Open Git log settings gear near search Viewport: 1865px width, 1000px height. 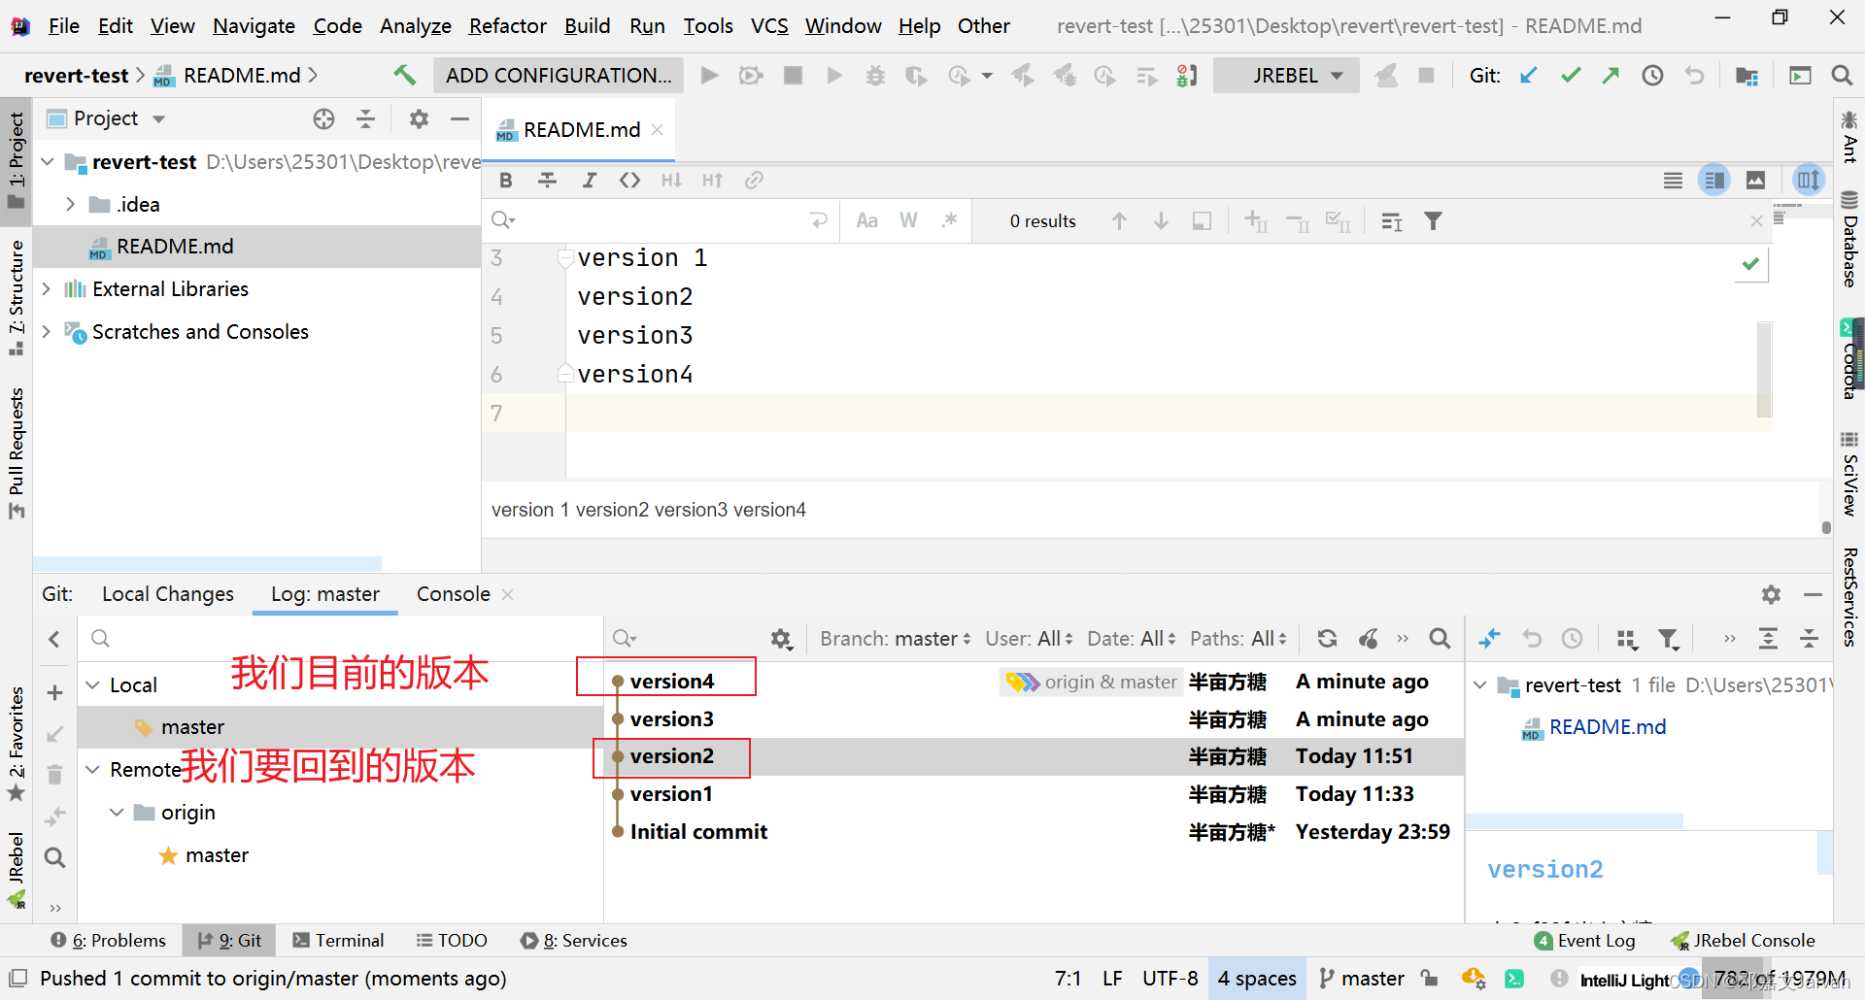tap(782, 638)
